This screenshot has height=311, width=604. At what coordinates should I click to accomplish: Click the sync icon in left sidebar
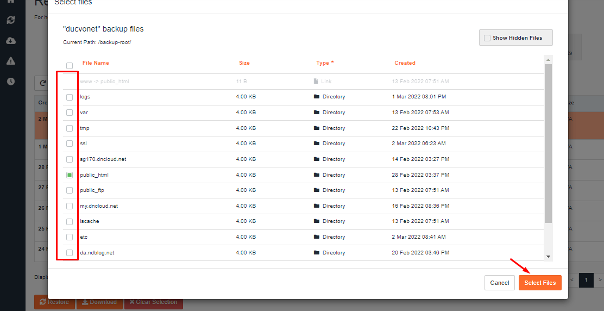pos(11,20)
